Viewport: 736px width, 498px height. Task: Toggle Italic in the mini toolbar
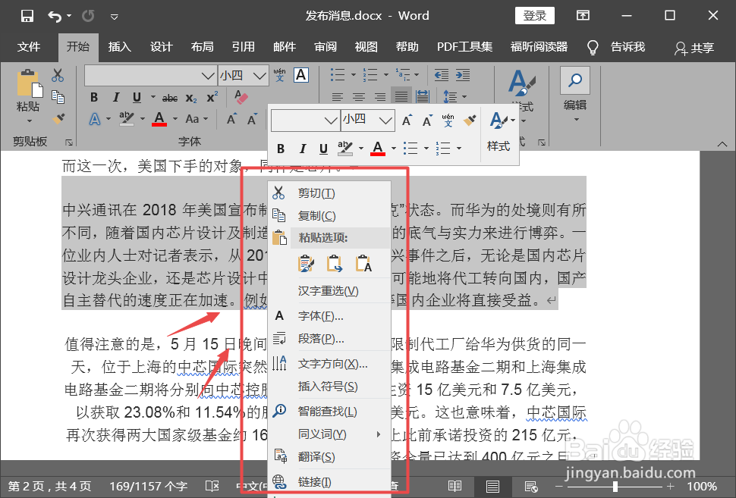[302, 149]
